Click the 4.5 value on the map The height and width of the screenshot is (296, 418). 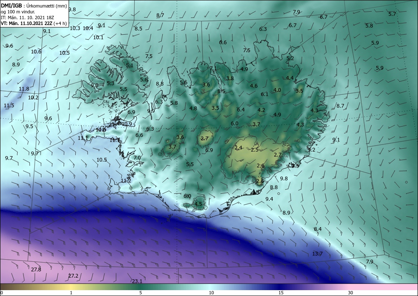198,204
